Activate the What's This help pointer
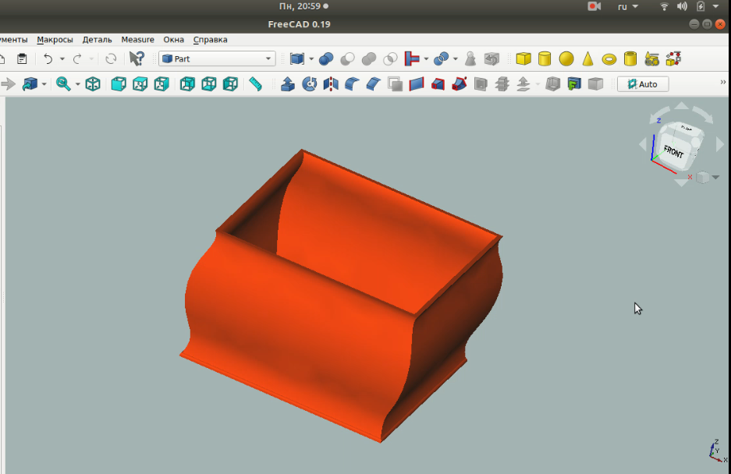Screen dimensions: 731x474 pos(137,58)
